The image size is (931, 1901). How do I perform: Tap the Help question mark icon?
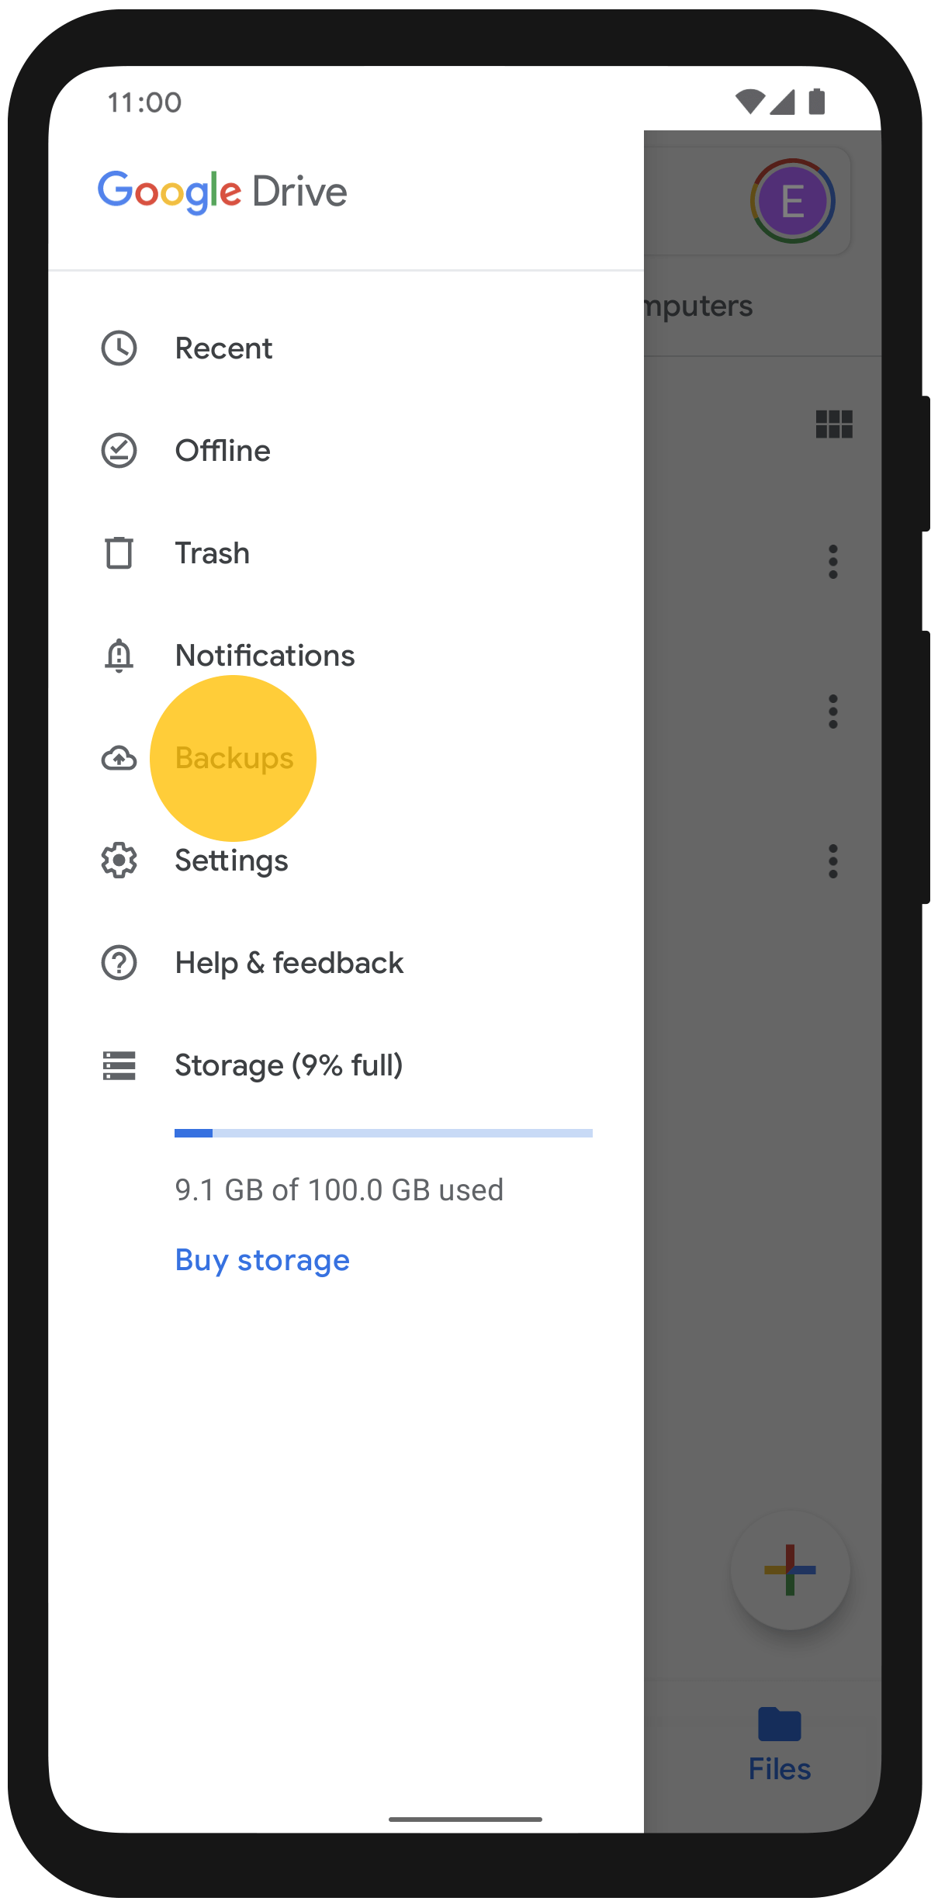(119, 963)
